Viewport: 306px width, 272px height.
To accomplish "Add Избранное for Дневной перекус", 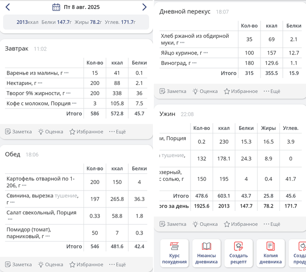I will [x=241, y=91].
